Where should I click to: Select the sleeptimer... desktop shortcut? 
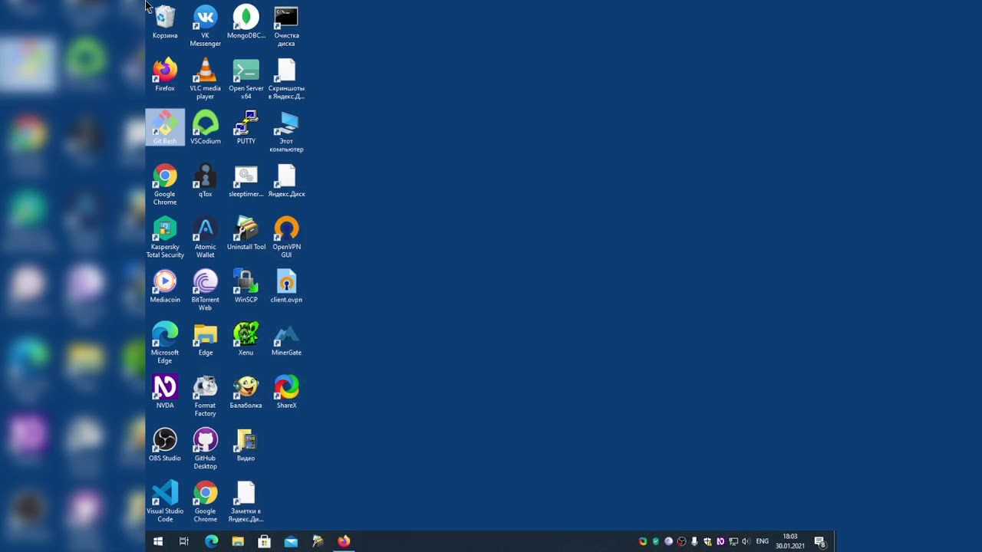[x=245, y=181]
